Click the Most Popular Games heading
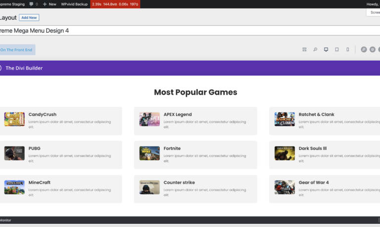Viewport: 380px width, 227px height. (x=195, y=92)
